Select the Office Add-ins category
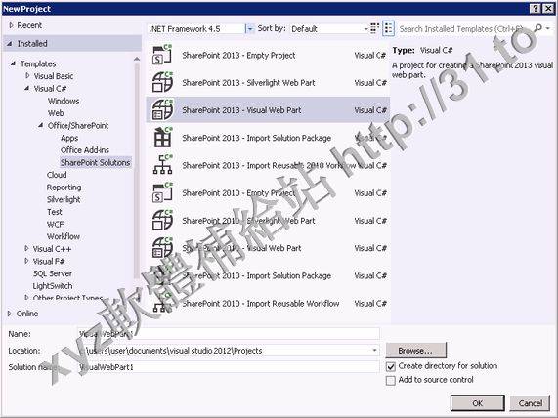Image resolution: width=558 pixels, height=418 pixels. (85, 150)
